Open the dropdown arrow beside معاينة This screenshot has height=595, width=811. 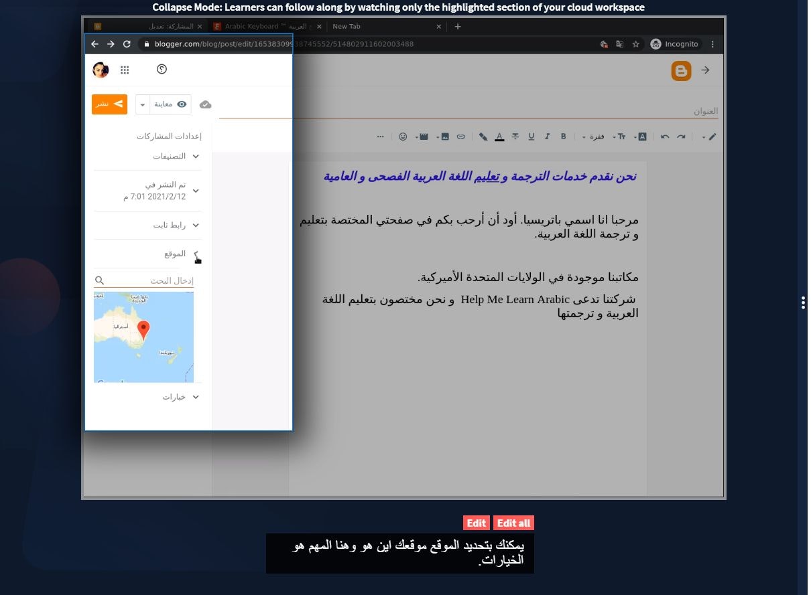click(143, 104)
